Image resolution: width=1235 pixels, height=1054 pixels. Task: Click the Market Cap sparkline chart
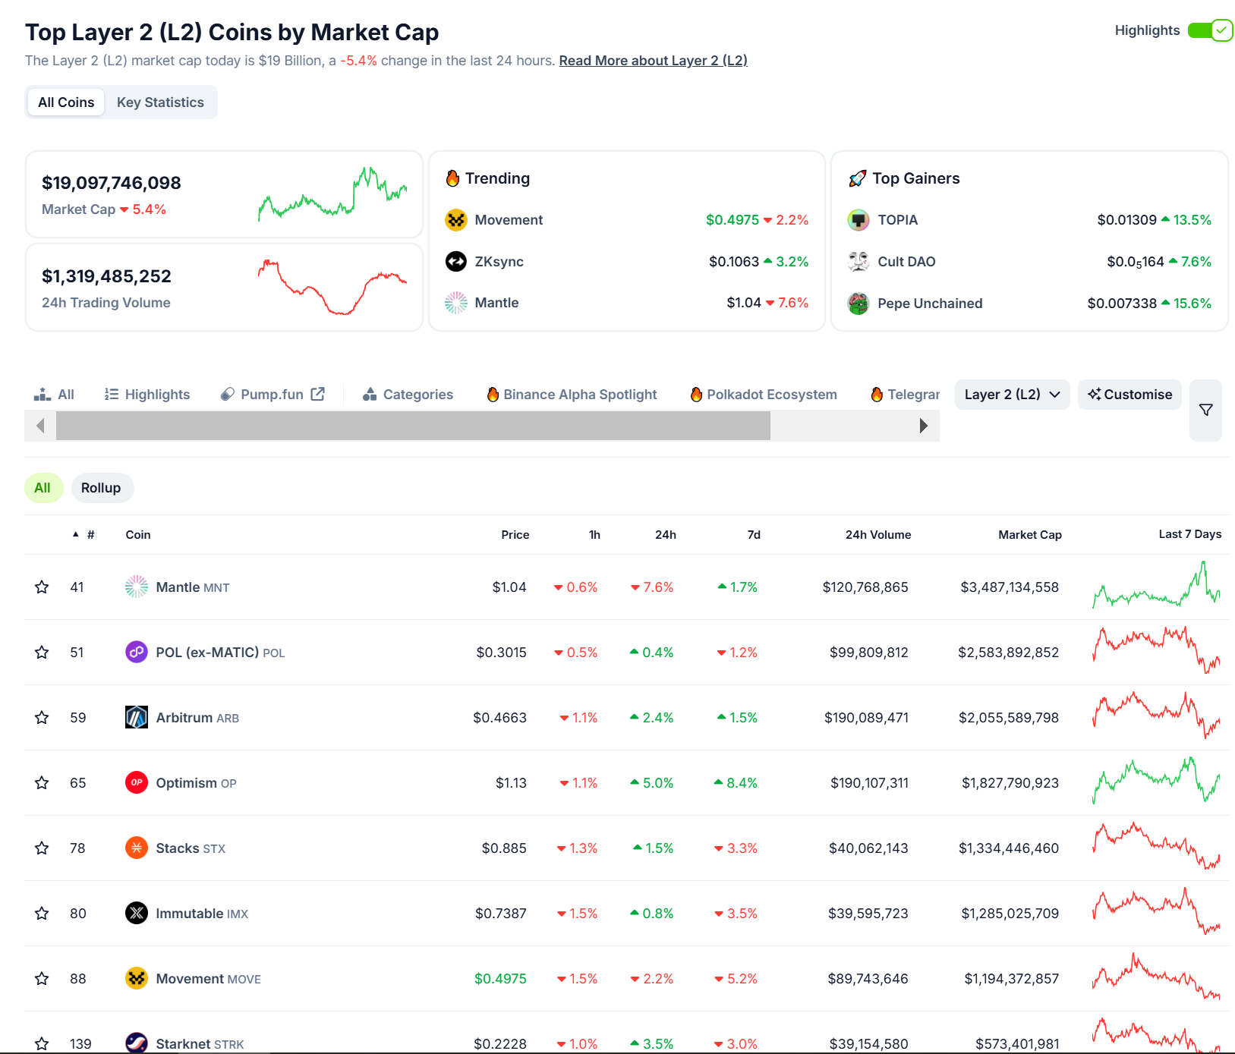[332, 194]
